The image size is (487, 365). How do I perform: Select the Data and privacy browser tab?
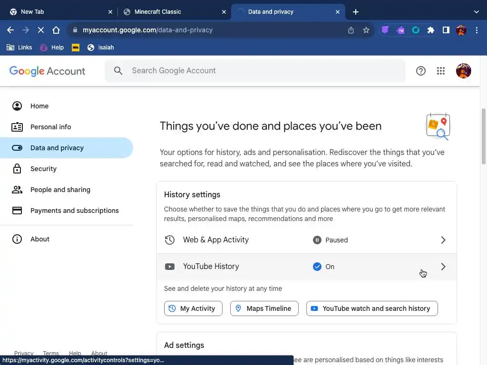pyautogui.click(x=288, y=12)
